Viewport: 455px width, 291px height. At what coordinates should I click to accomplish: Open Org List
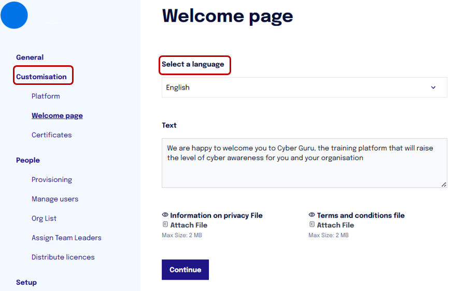[44, 219]
